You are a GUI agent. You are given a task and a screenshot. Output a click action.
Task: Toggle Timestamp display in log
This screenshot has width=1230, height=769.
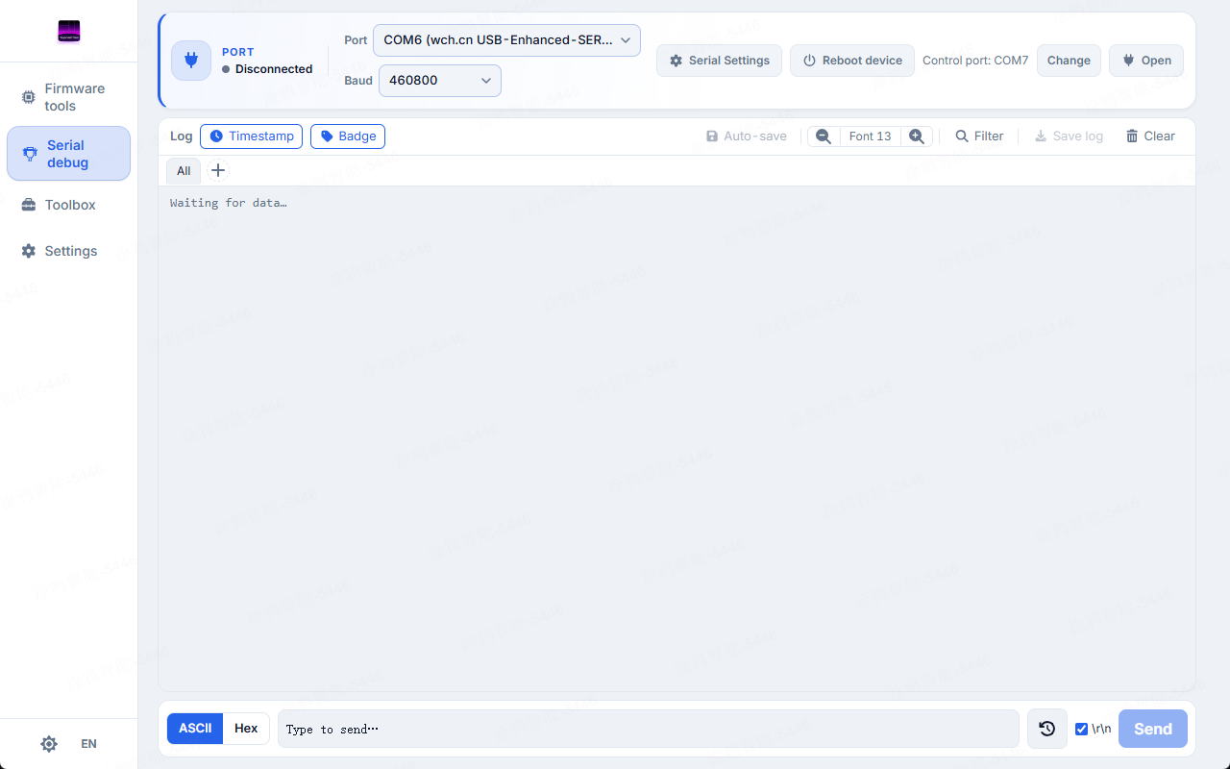click(x=252, y=136)
